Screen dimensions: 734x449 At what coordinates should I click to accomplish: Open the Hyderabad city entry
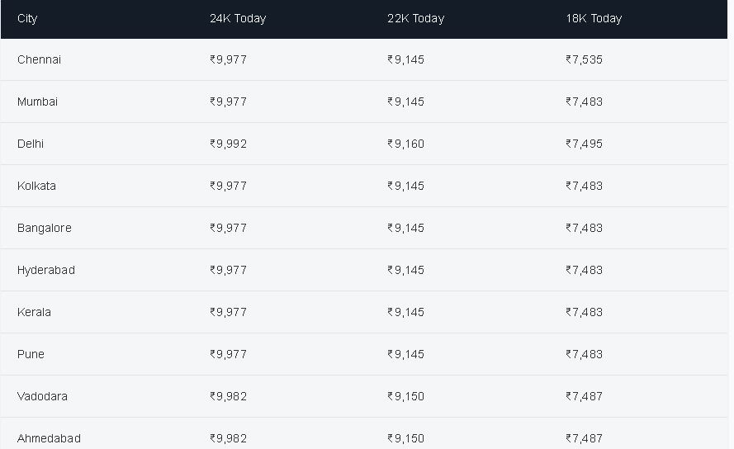[x=46, y=270]
